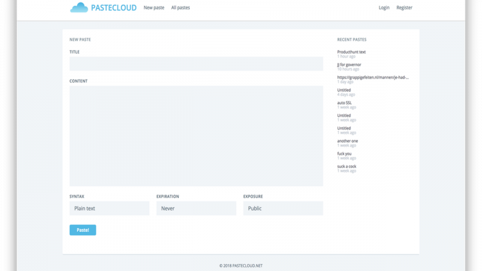Open the JJ for governor paste
Image resolution: width=482 pixels, height=271 pixels.
[x=349, y=64]
